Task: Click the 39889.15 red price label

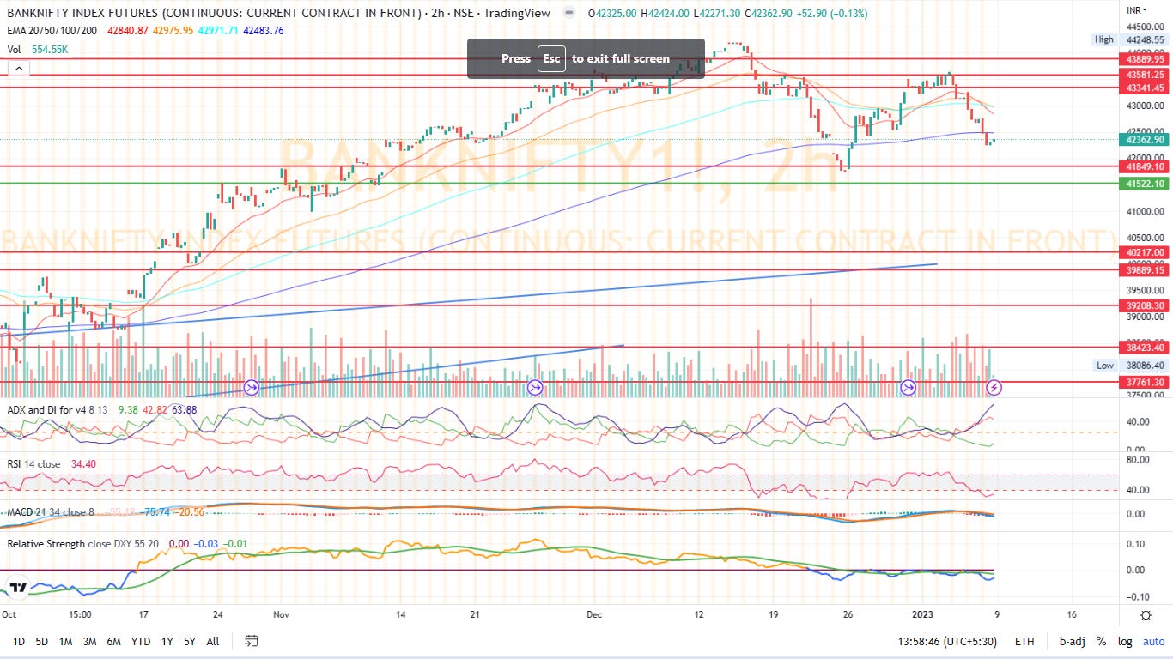Action: point(1146,269)
